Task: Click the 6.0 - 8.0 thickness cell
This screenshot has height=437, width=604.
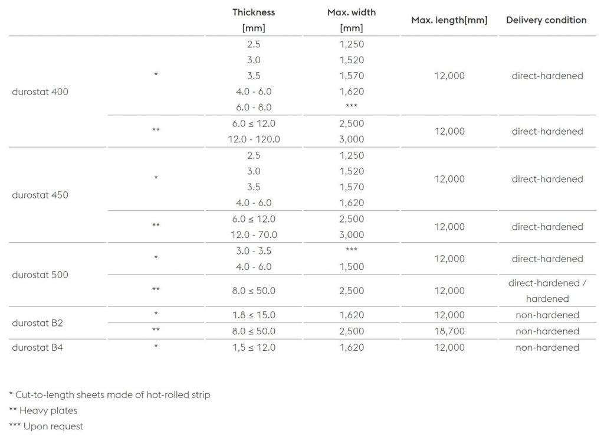Action: pos(254,107)
